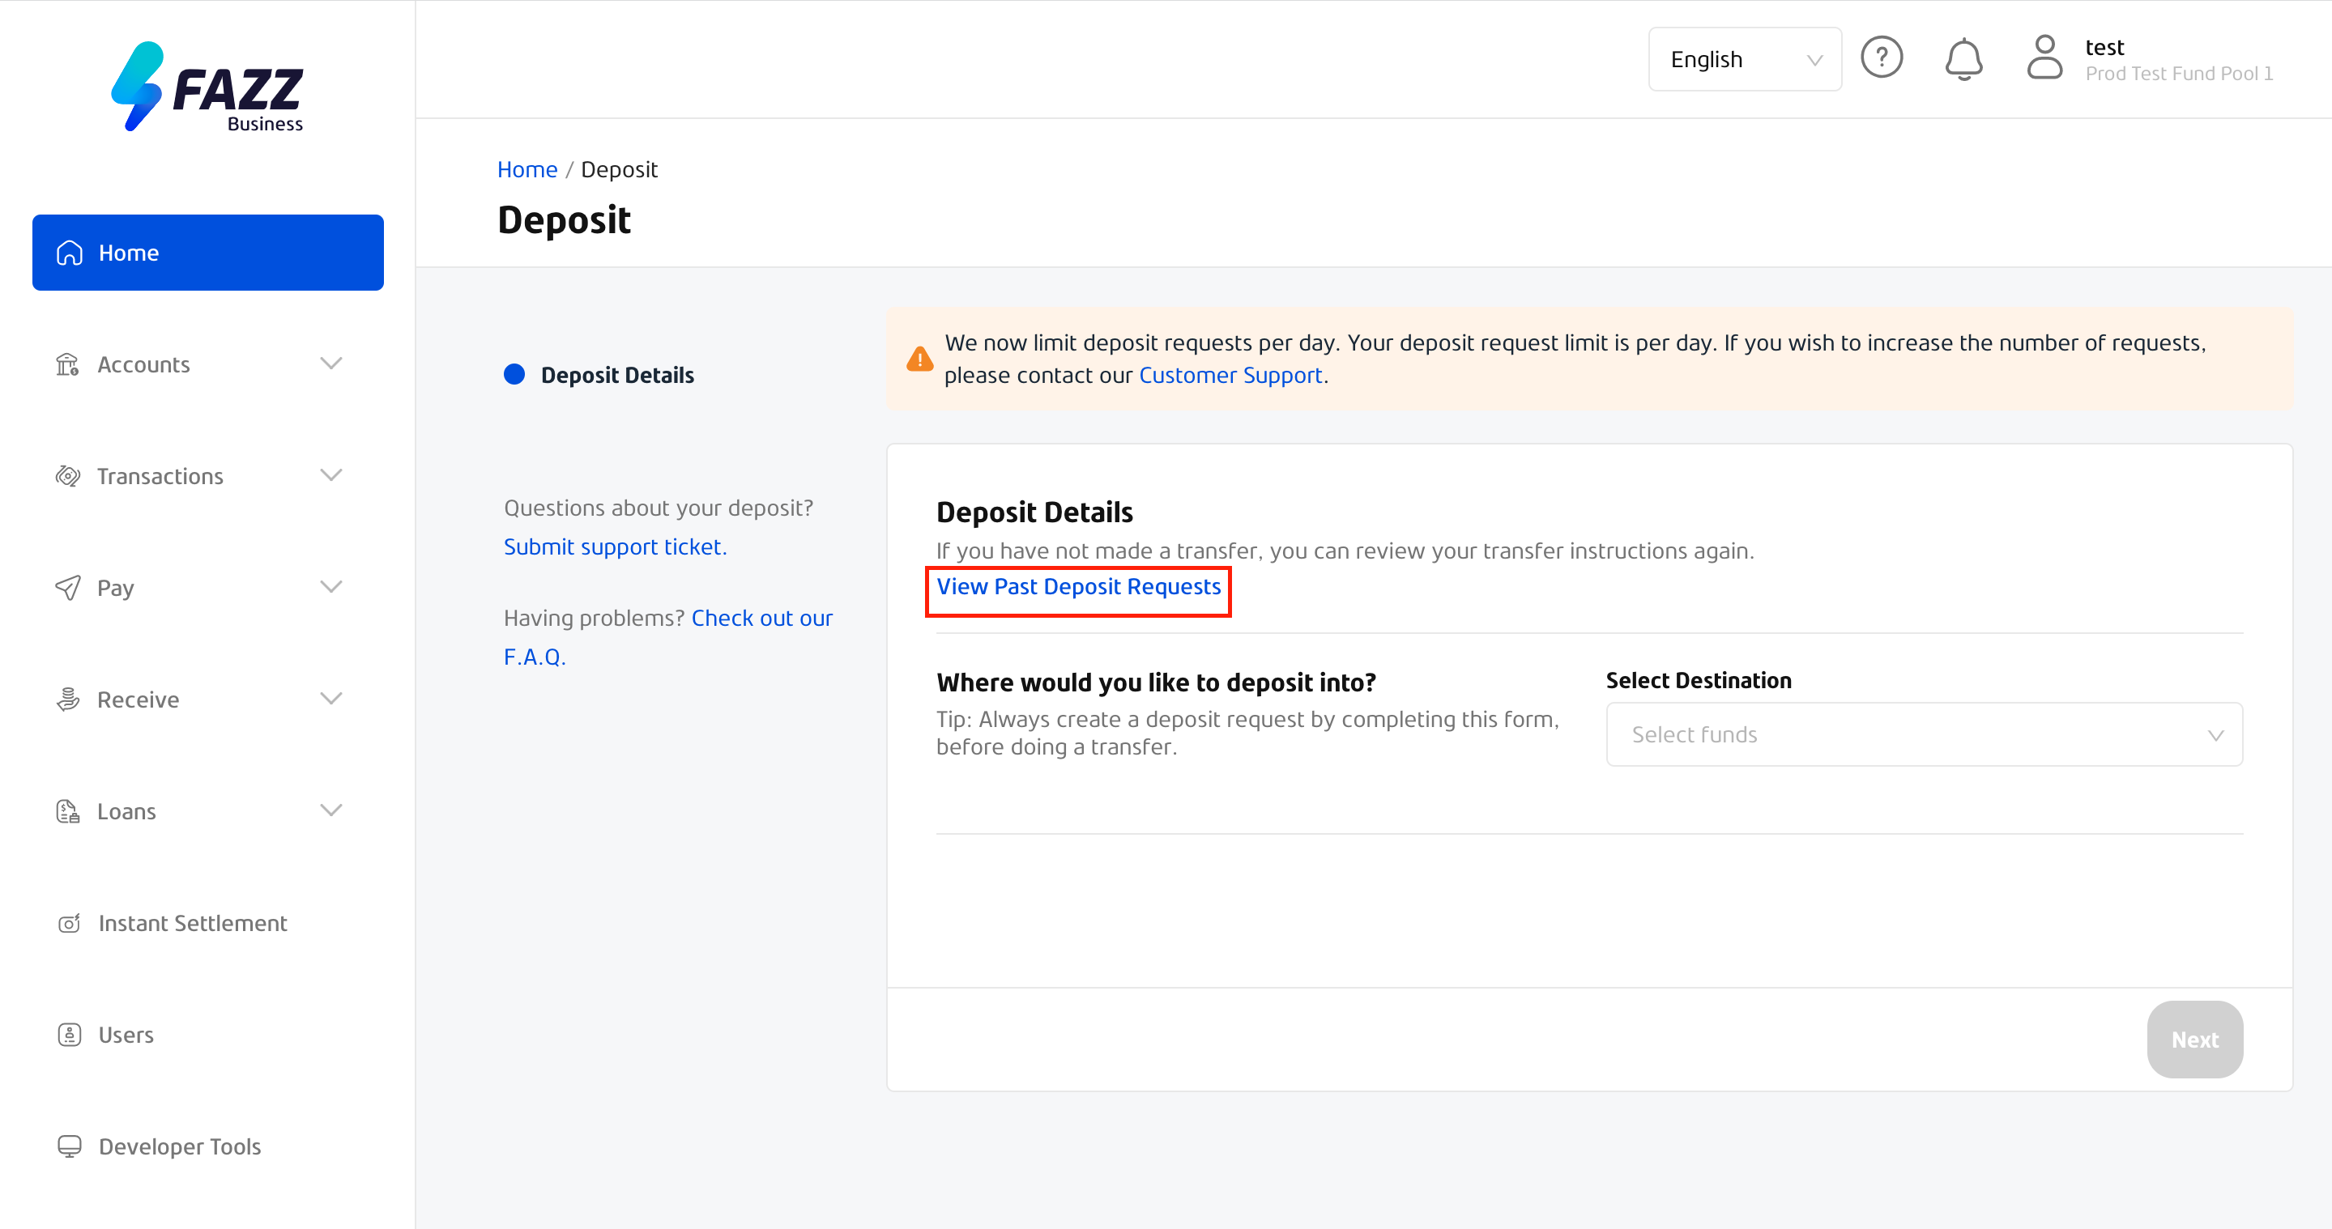Viewport: 2332px width, 1229px height.
Task: Expand the Pay menu chevron
Action: (331, 587)
